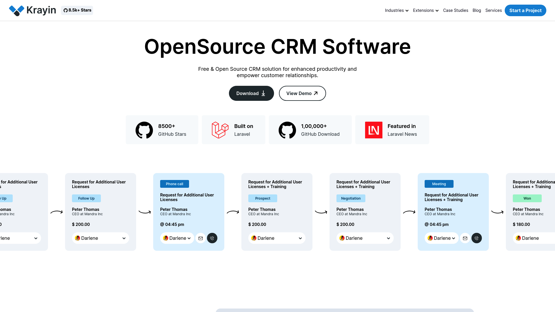Click the GitHub icon beside 8500+ Stars
555x312 pixels.
[x=144, y=130]
